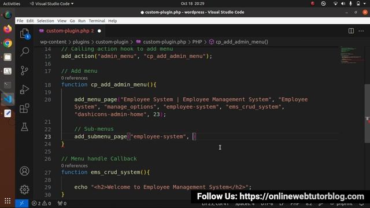Open the network indicator in top bar

point(335,3)
